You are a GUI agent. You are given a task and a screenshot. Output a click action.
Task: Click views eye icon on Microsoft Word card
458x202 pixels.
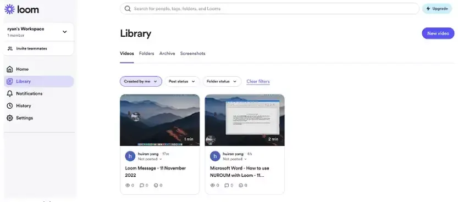coord(212,186)
